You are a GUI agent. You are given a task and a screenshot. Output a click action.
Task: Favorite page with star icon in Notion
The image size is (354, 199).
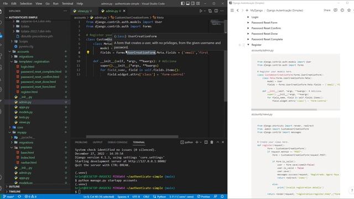click(x=349, y=10)
